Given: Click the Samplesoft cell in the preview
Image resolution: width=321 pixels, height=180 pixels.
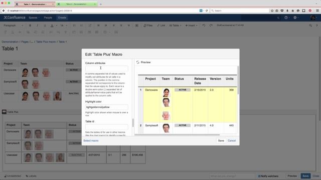Looking at the screenshot, I should [x=151, y=125].
